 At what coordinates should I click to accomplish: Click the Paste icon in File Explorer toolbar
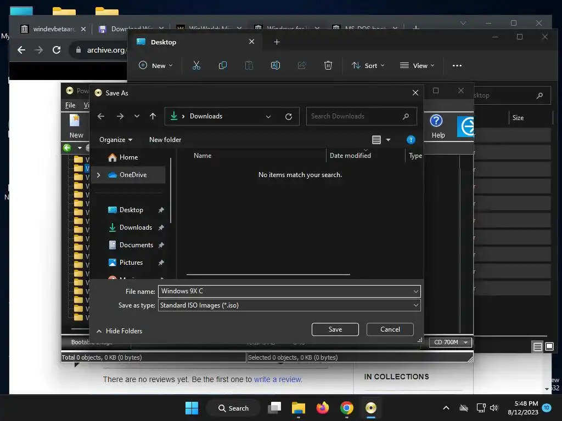(x=249, y=65)
